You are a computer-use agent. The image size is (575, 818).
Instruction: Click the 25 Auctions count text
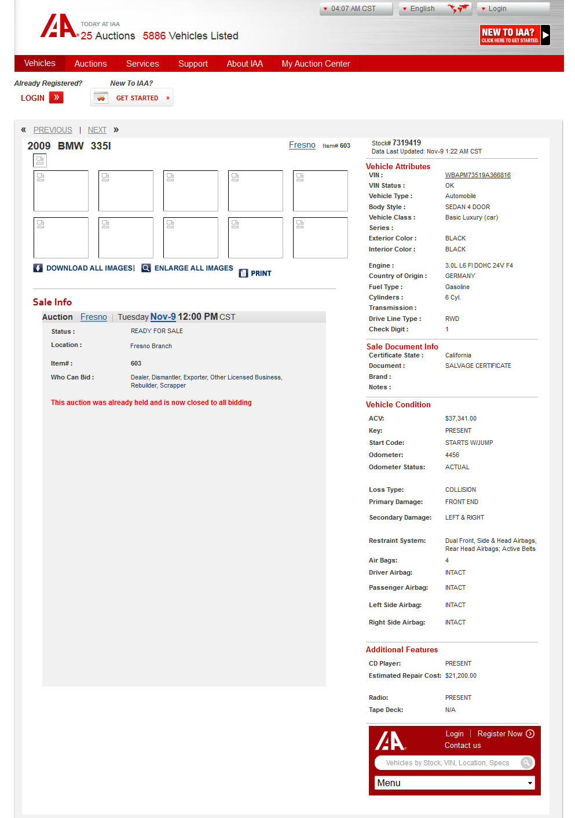coord(108,36)
